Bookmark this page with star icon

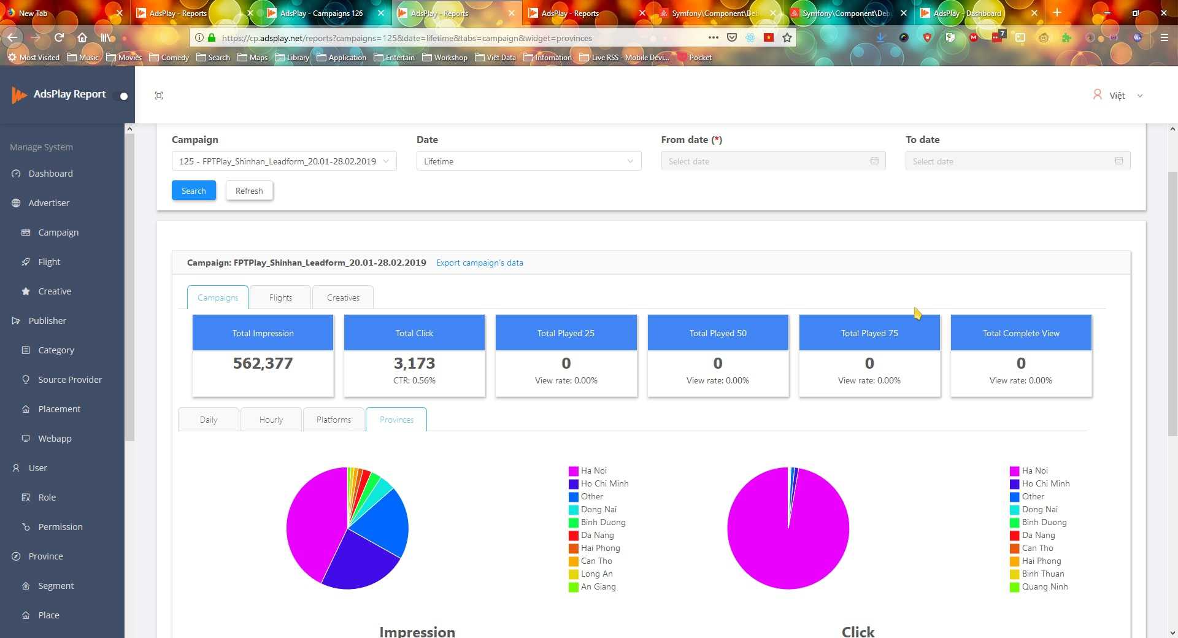787,37
